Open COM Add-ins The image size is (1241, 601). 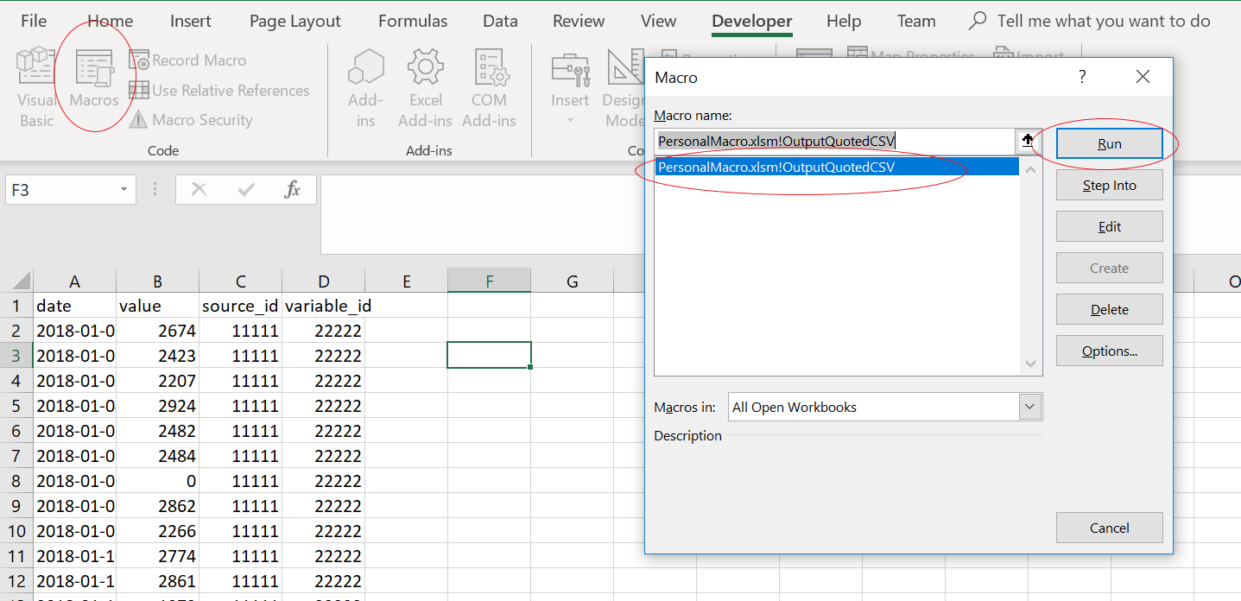tap(489, 87)
